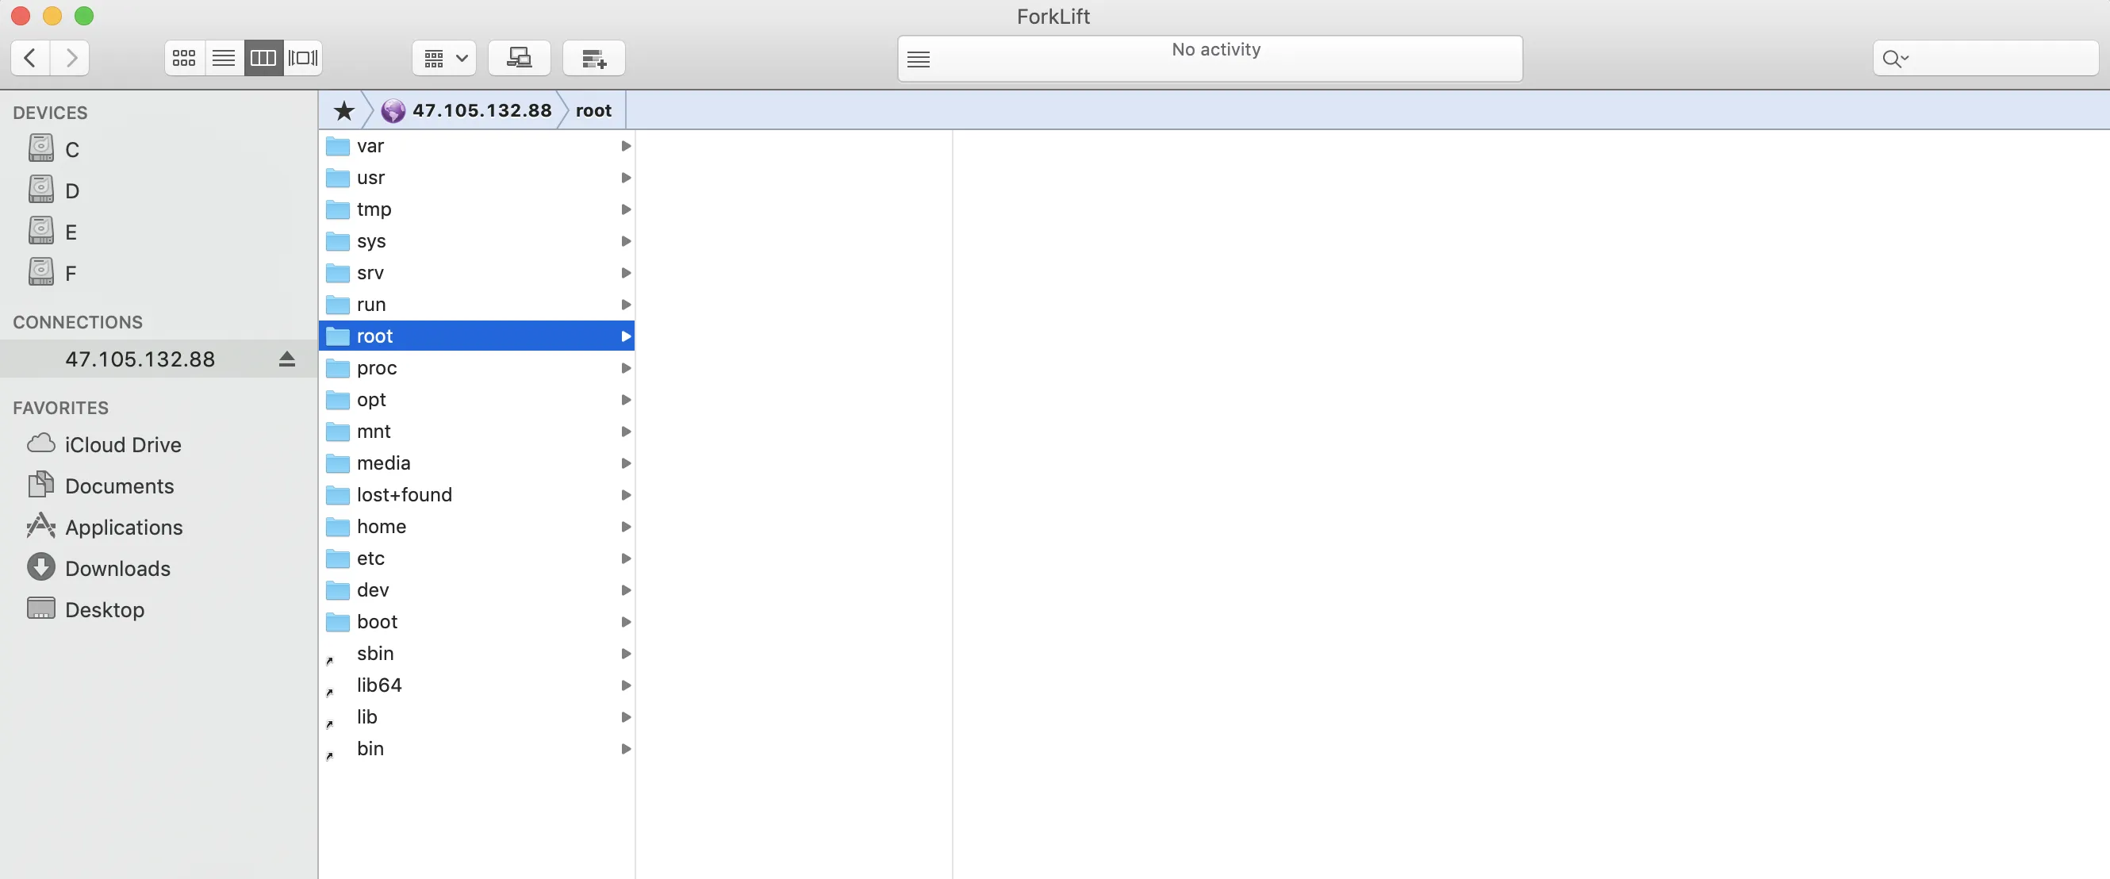Image resolution: width=2110 pixels, height=879 pixels.
Task: Open the search options magnifier dropdown
Action: click(x=1894, y=58)
